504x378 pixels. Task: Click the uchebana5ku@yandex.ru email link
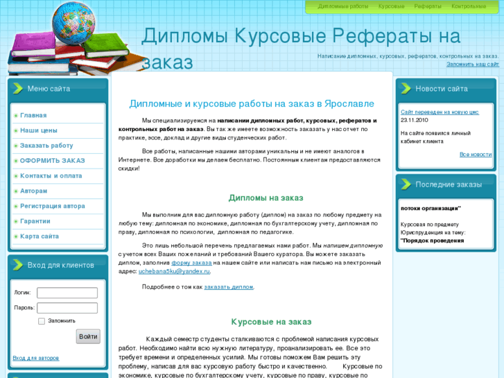point(174,271)
